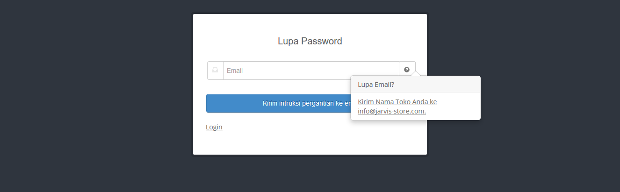Click the word Kirim on blue button
This screenshot has width=620, height=192.
click(270, 103)
